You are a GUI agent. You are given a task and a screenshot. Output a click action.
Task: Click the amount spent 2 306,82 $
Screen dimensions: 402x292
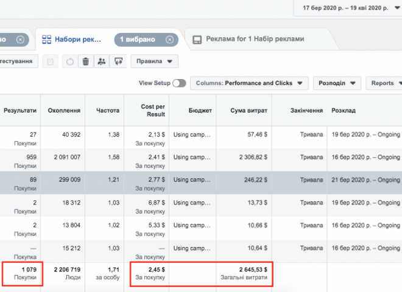pyautogui.click(x=253, y=157)
